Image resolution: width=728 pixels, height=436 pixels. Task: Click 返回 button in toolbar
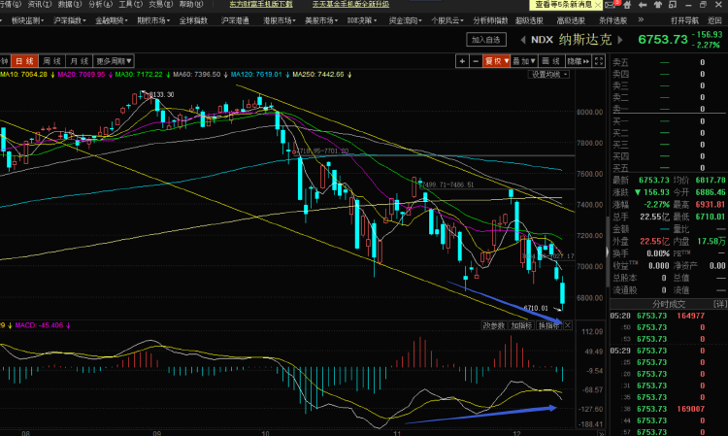[714, 20]
